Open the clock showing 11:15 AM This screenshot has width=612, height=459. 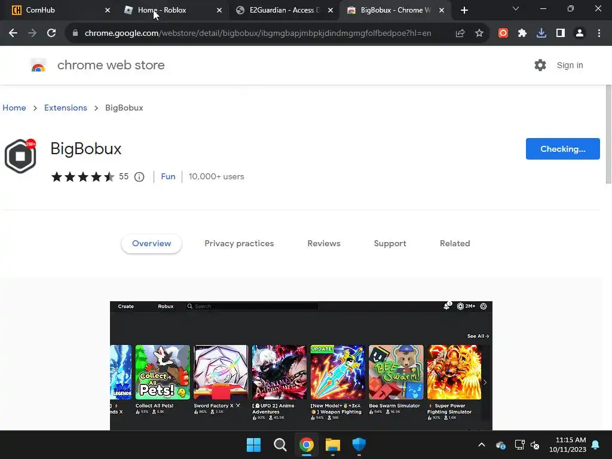click(568, 445)
